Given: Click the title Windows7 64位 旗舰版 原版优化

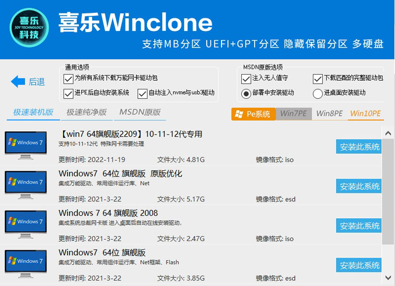Looking at the screenshot, I should [121, 174].
